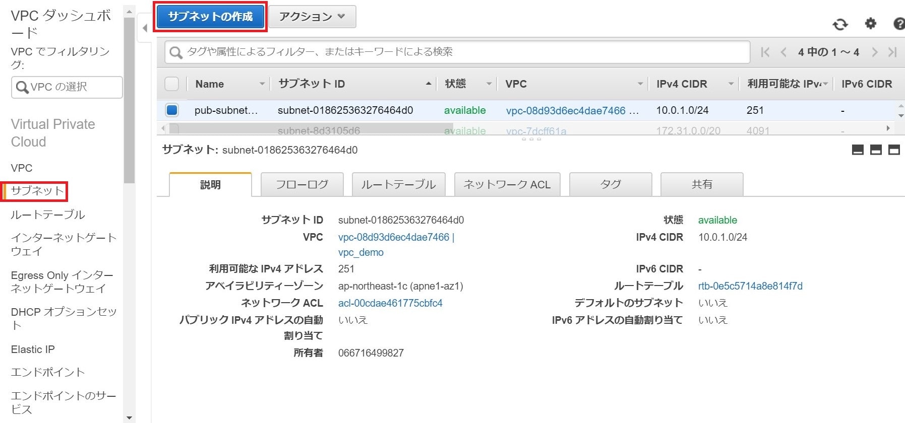
Task: Open エンドポイント in the sidebar
Action: (48, 372)
